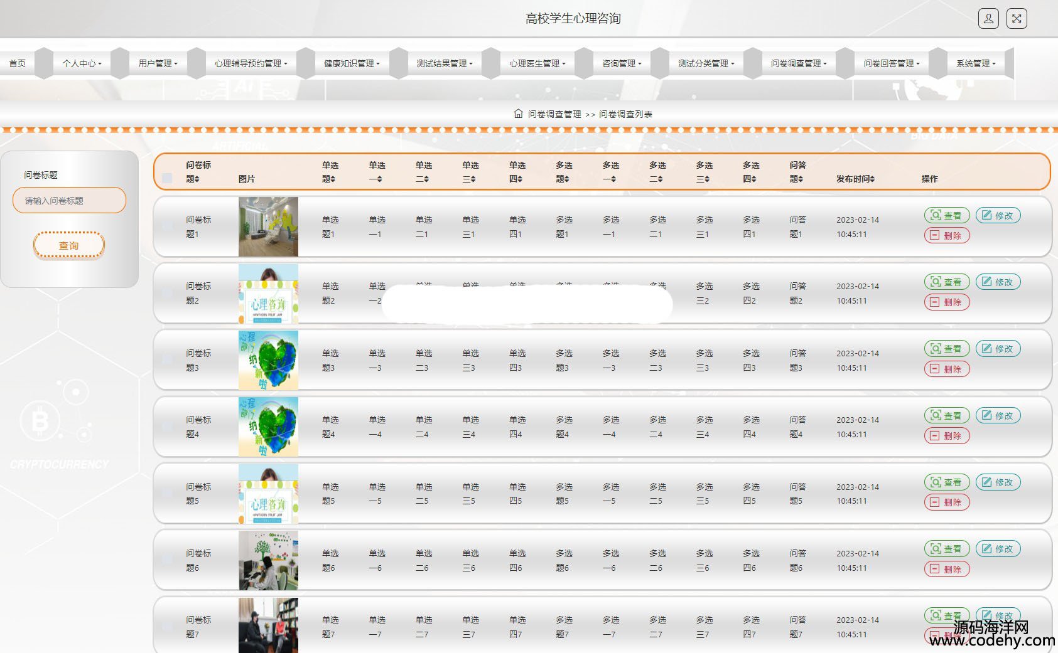Viewport: 1058px width, 653px height.
Task: Check the checkbox for row 问卷标题1
Action: 167,226
